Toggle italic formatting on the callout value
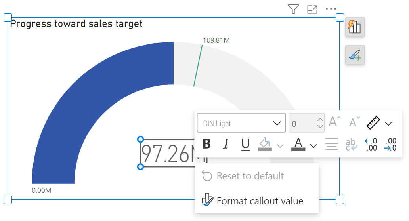This screenshot has height=221, width=409. point(226,144)
